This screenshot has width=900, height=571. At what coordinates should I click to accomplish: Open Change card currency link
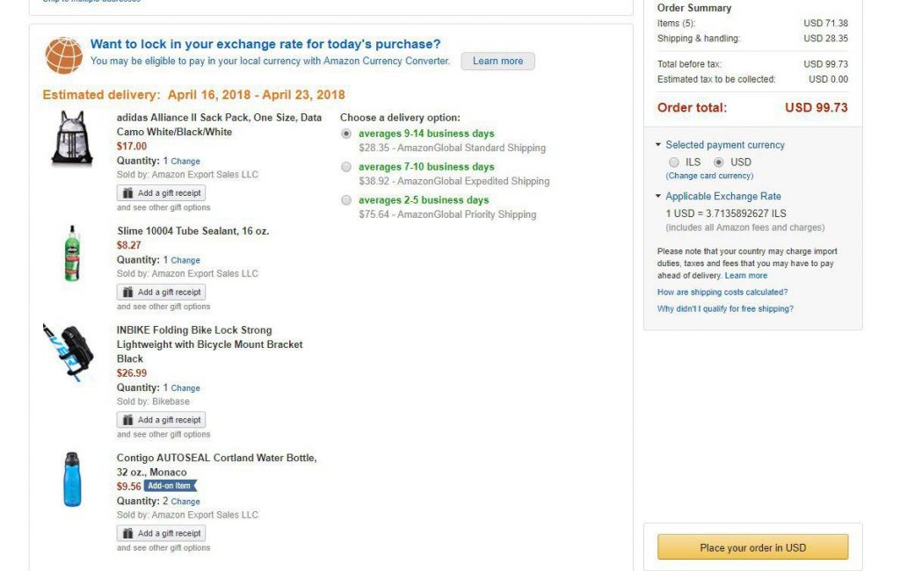709,177
